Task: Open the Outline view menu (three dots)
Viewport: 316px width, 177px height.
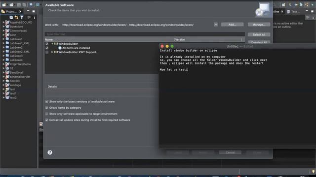Action: 313,18
